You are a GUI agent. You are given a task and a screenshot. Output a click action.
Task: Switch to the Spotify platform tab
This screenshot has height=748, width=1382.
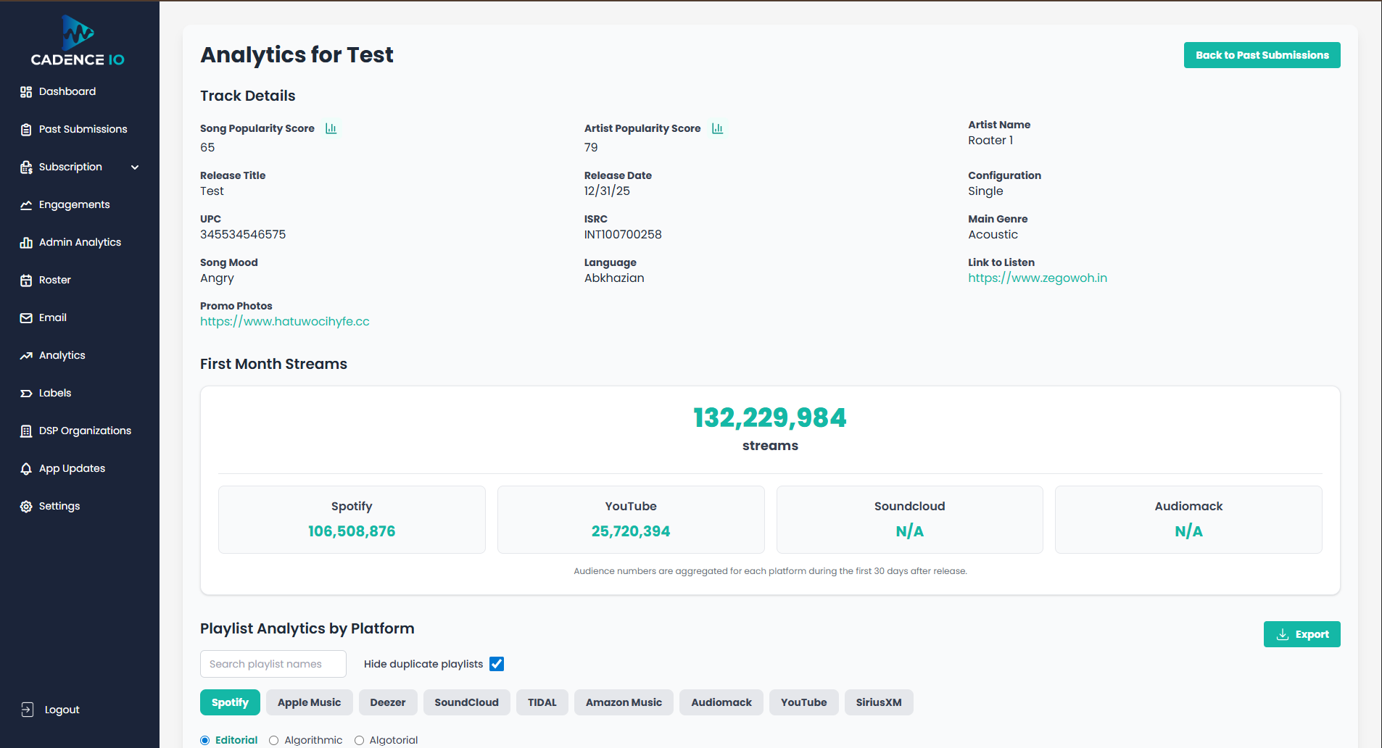[230, 702]
